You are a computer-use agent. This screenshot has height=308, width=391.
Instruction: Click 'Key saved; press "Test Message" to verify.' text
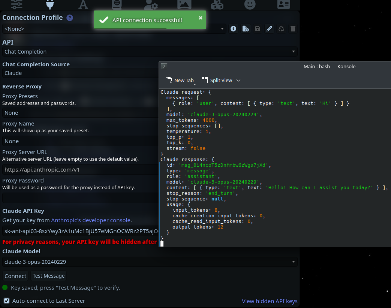(65, 288)
